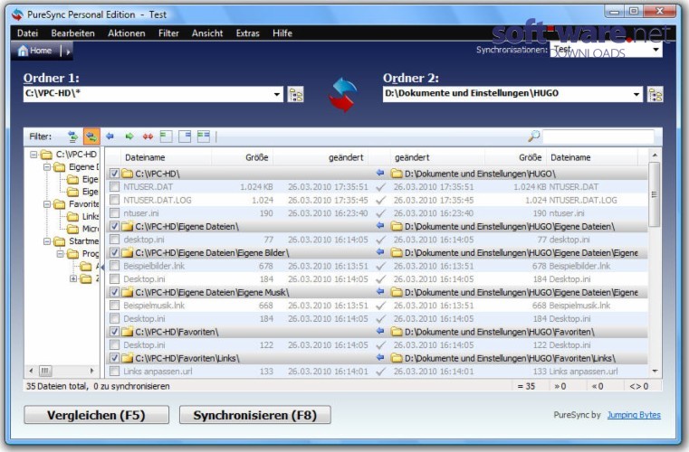689x452 pixels.
Task: Click the PureSync title bar logo
Action: (17, 14)
